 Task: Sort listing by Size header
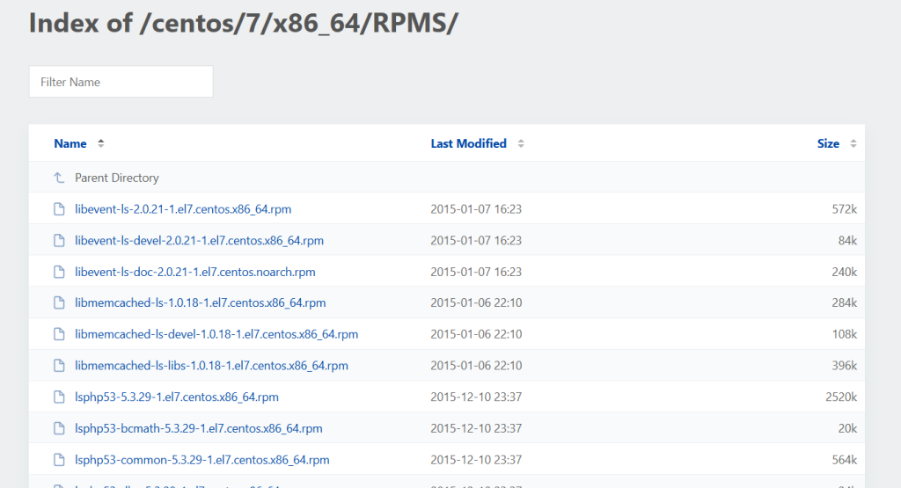pyautogui.click(x=827, y=143)
